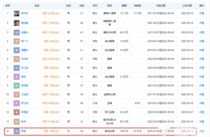Select the 大专 education cell in row 11
Image resolution: width=210 pixels, height=137 pixels.
(x=95, y=103)
